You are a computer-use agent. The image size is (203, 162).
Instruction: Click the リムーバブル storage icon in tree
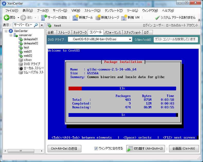(21, 72)
